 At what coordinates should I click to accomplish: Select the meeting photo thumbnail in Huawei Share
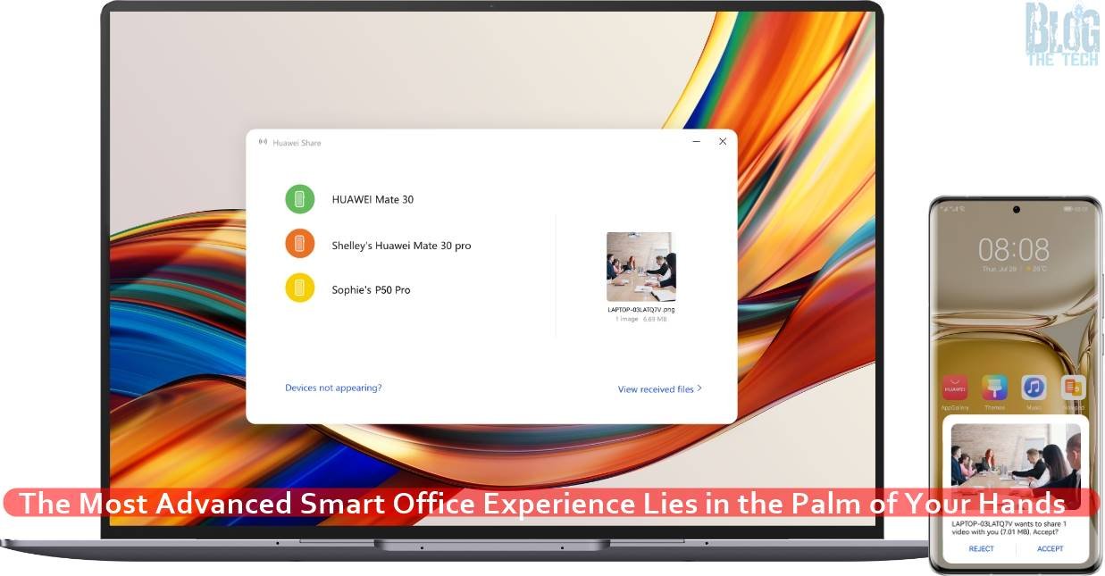[640, 266]
